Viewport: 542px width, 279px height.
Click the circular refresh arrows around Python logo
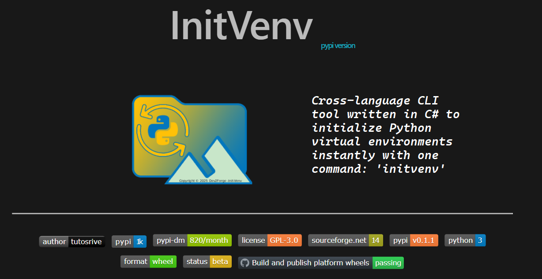point(163,130)
